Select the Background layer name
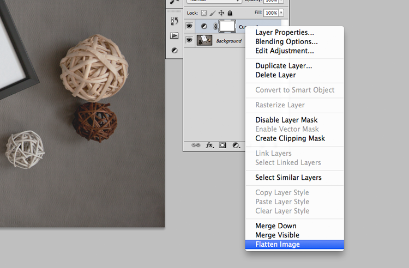 (x=228, y=41)
